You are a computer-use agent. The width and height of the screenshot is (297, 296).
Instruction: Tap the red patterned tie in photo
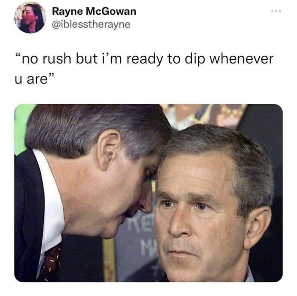(50, 262)
